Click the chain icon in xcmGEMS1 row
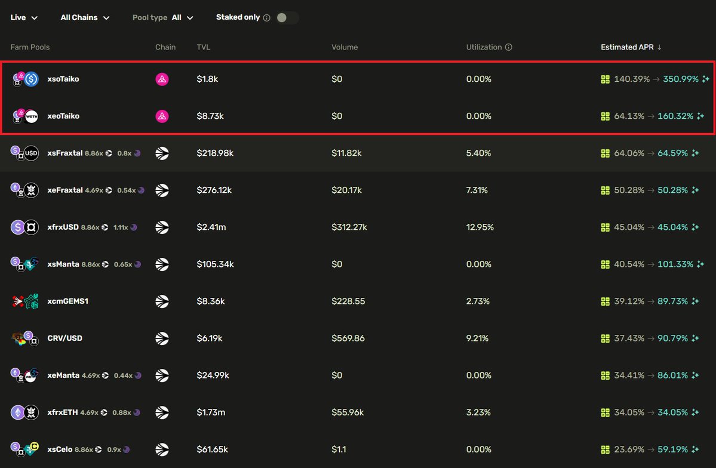 pos(162,301)
